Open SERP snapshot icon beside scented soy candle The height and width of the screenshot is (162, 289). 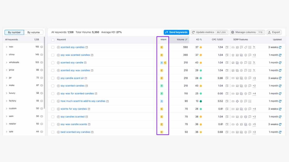(x=85, y=63)
